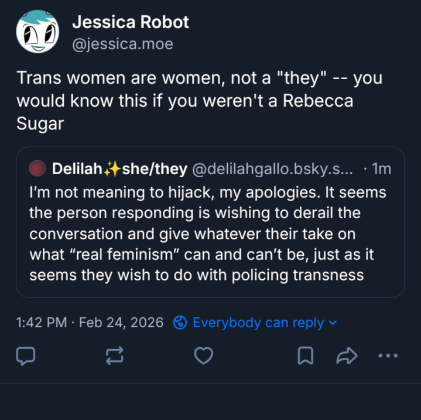Image resolution: width=421 pixels, height=420 pixels.
Task: Click the sparkle emoji in Delilah's name
Action: click(x=110, y=170)
